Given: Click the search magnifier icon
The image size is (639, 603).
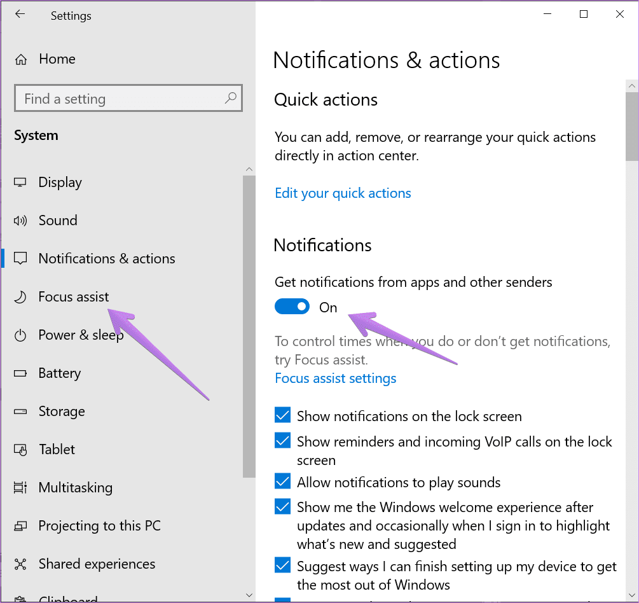Looking at the screenshot, I should (230, 99).
